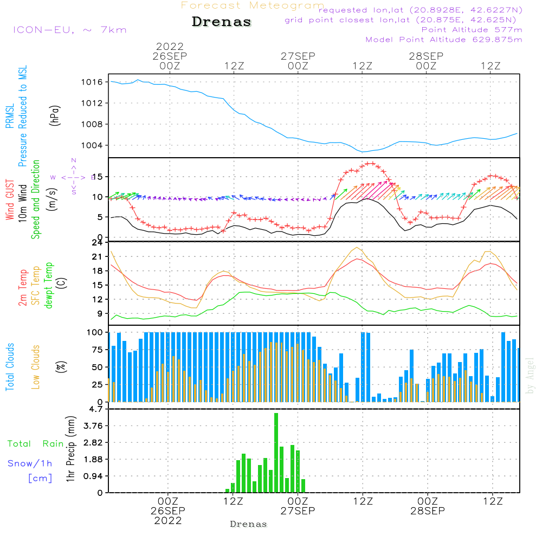The height and width of the screenshot is (542, 542).
Task: Click the 'Snow/1h' blue label
Action: [30, 463]
